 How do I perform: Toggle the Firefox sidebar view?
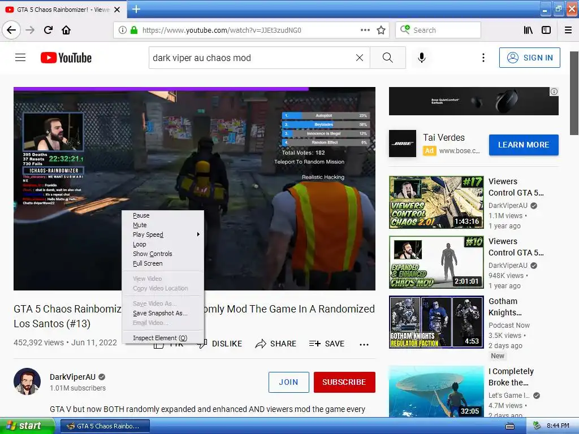(x=546, y=31)
